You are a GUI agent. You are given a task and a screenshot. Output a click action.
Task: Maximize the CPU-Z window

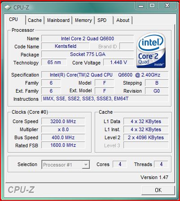click(152, 6)
